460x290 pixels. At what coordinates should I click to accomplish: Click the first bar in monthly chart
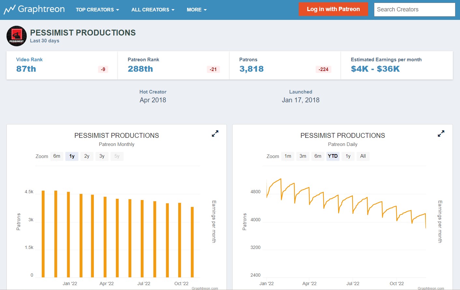click(43, 234)
